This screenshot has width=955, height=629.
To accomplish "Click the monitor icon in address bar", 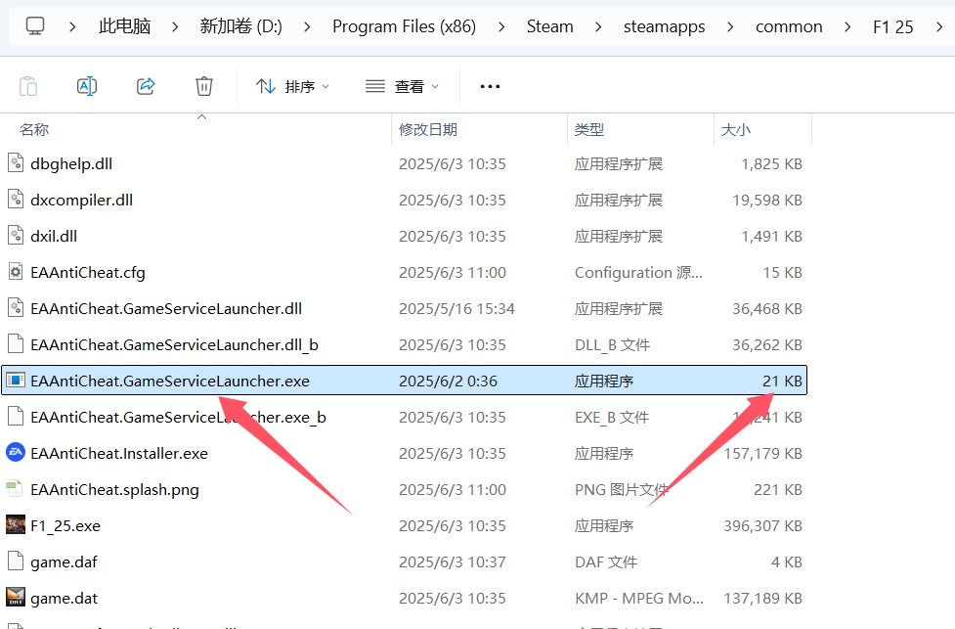I will 35,26.
